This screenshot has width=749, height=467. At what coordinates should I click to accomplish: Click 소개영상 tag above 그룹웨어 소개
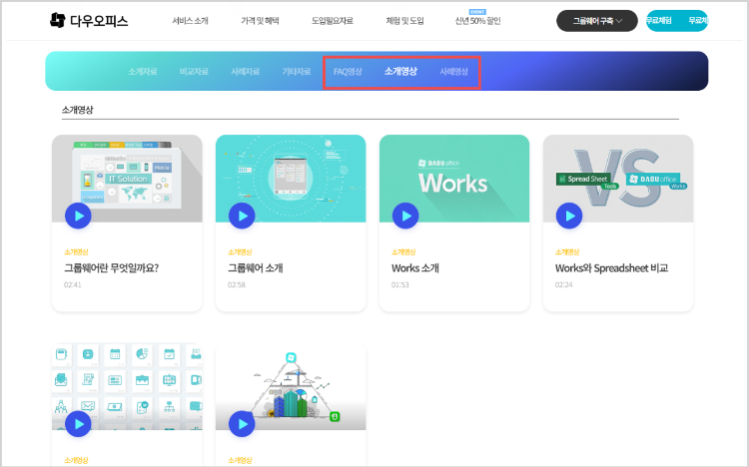click(240, 252)
